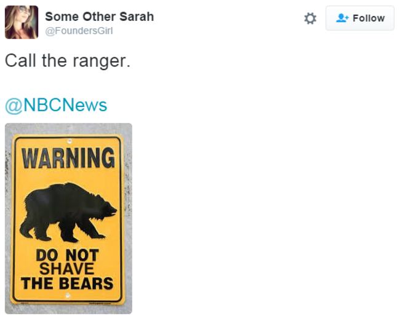400x319 pixels.
Task: Open the @NBCNews mention
Action: pyautogui.click(x=56, y=105)
